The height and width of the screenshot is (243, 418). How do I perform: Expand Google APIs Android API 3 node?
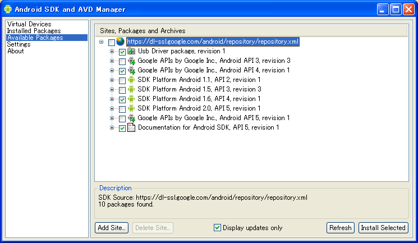pyautogui.click(x=112, y=61)
